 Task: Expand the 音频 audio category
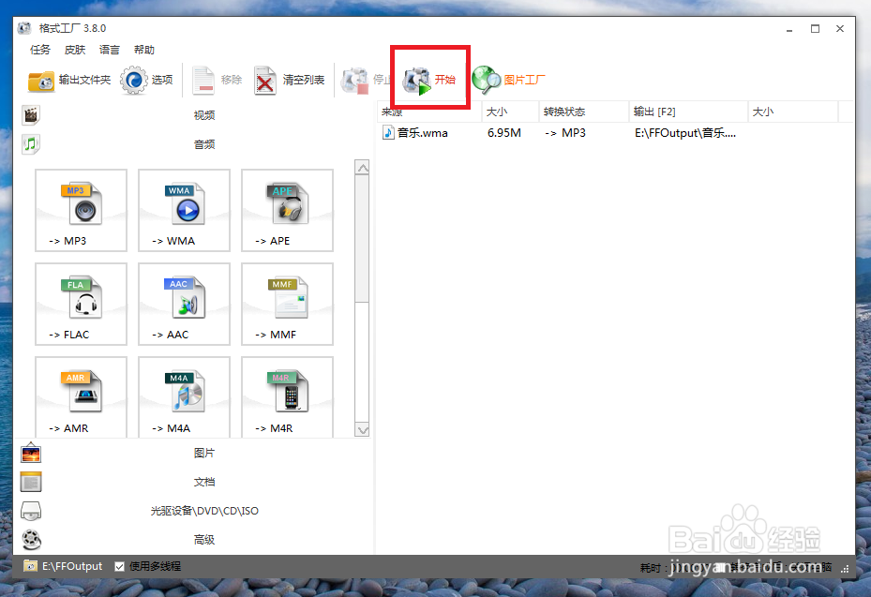pos(204,143)
